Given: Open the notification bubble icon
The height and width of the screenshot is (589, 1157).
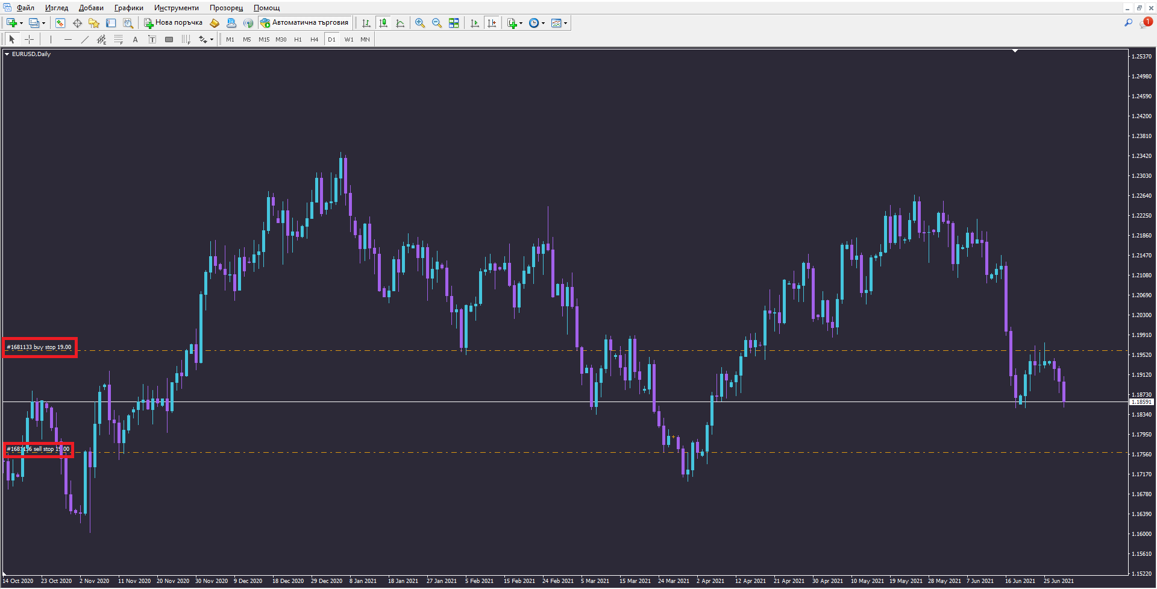Looking at the screenshot, I should [1146, 23].
